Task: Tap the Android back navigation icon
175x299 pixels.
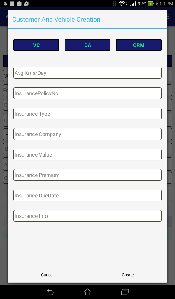Action: point(50,292)
